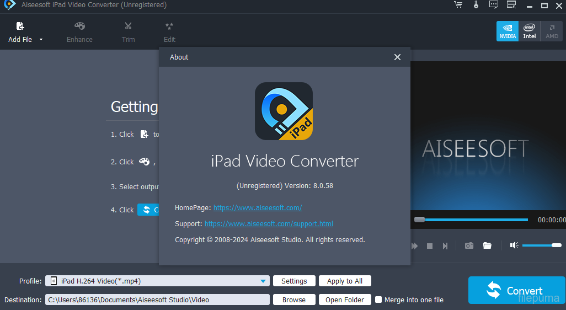Click the key register icon
The width and height of the screenshot is (566, 310).
click(476, 5)
